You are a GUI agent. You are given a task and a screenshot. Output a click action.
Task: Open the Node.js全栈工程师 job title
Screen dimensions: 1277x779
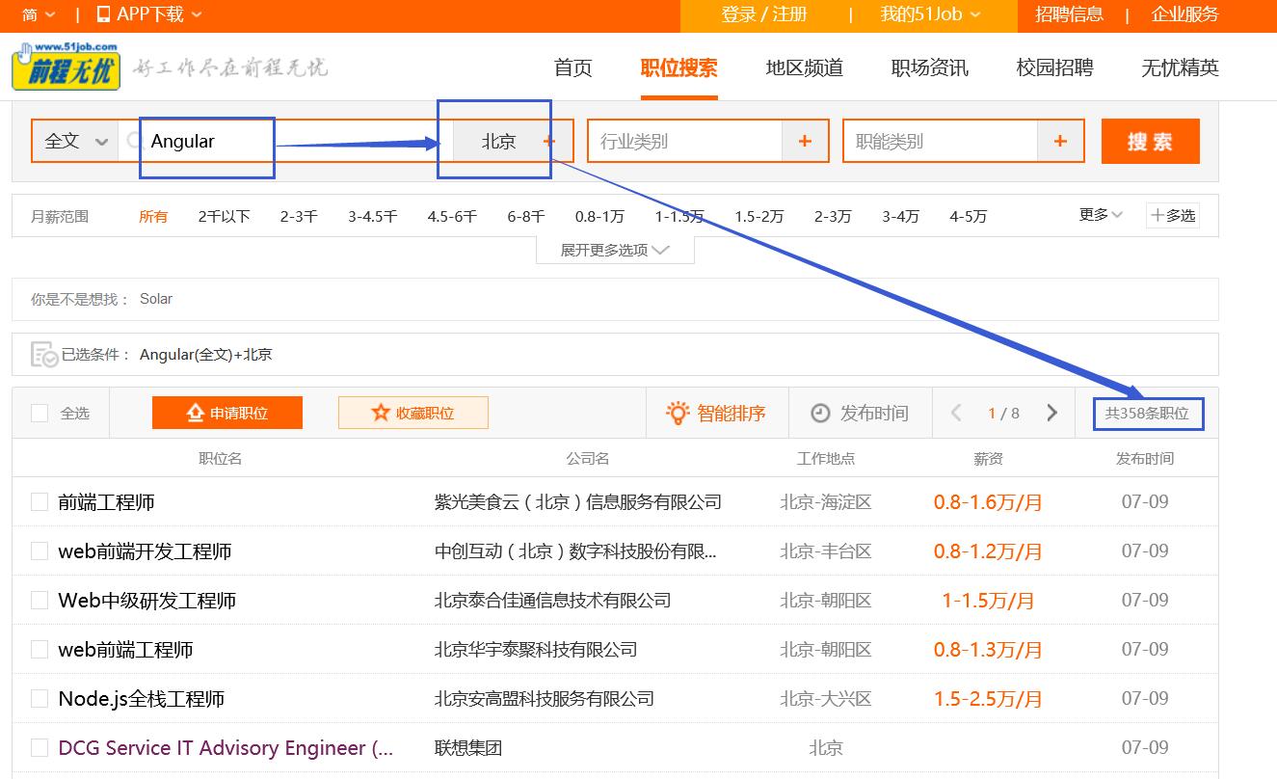pos(142,699)
